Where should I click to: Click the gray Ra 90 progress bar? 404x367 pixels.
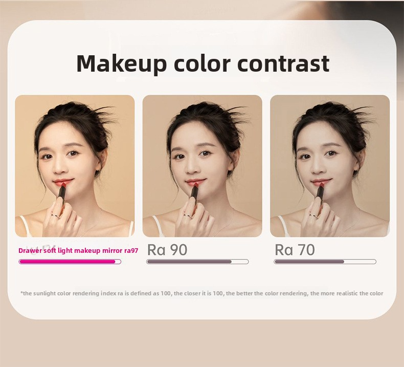[x=197, y=262]
